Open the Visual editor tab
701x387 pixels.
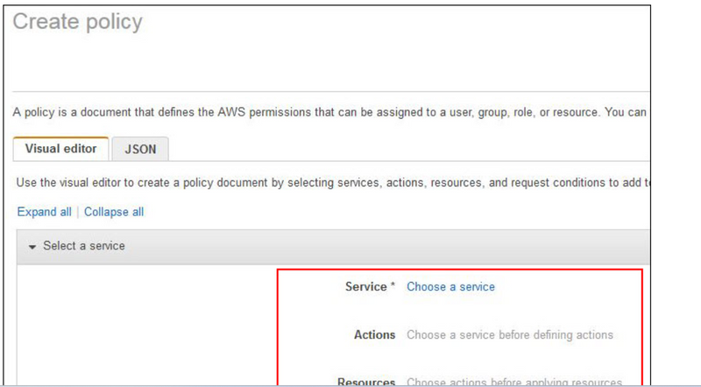(61, 149)
